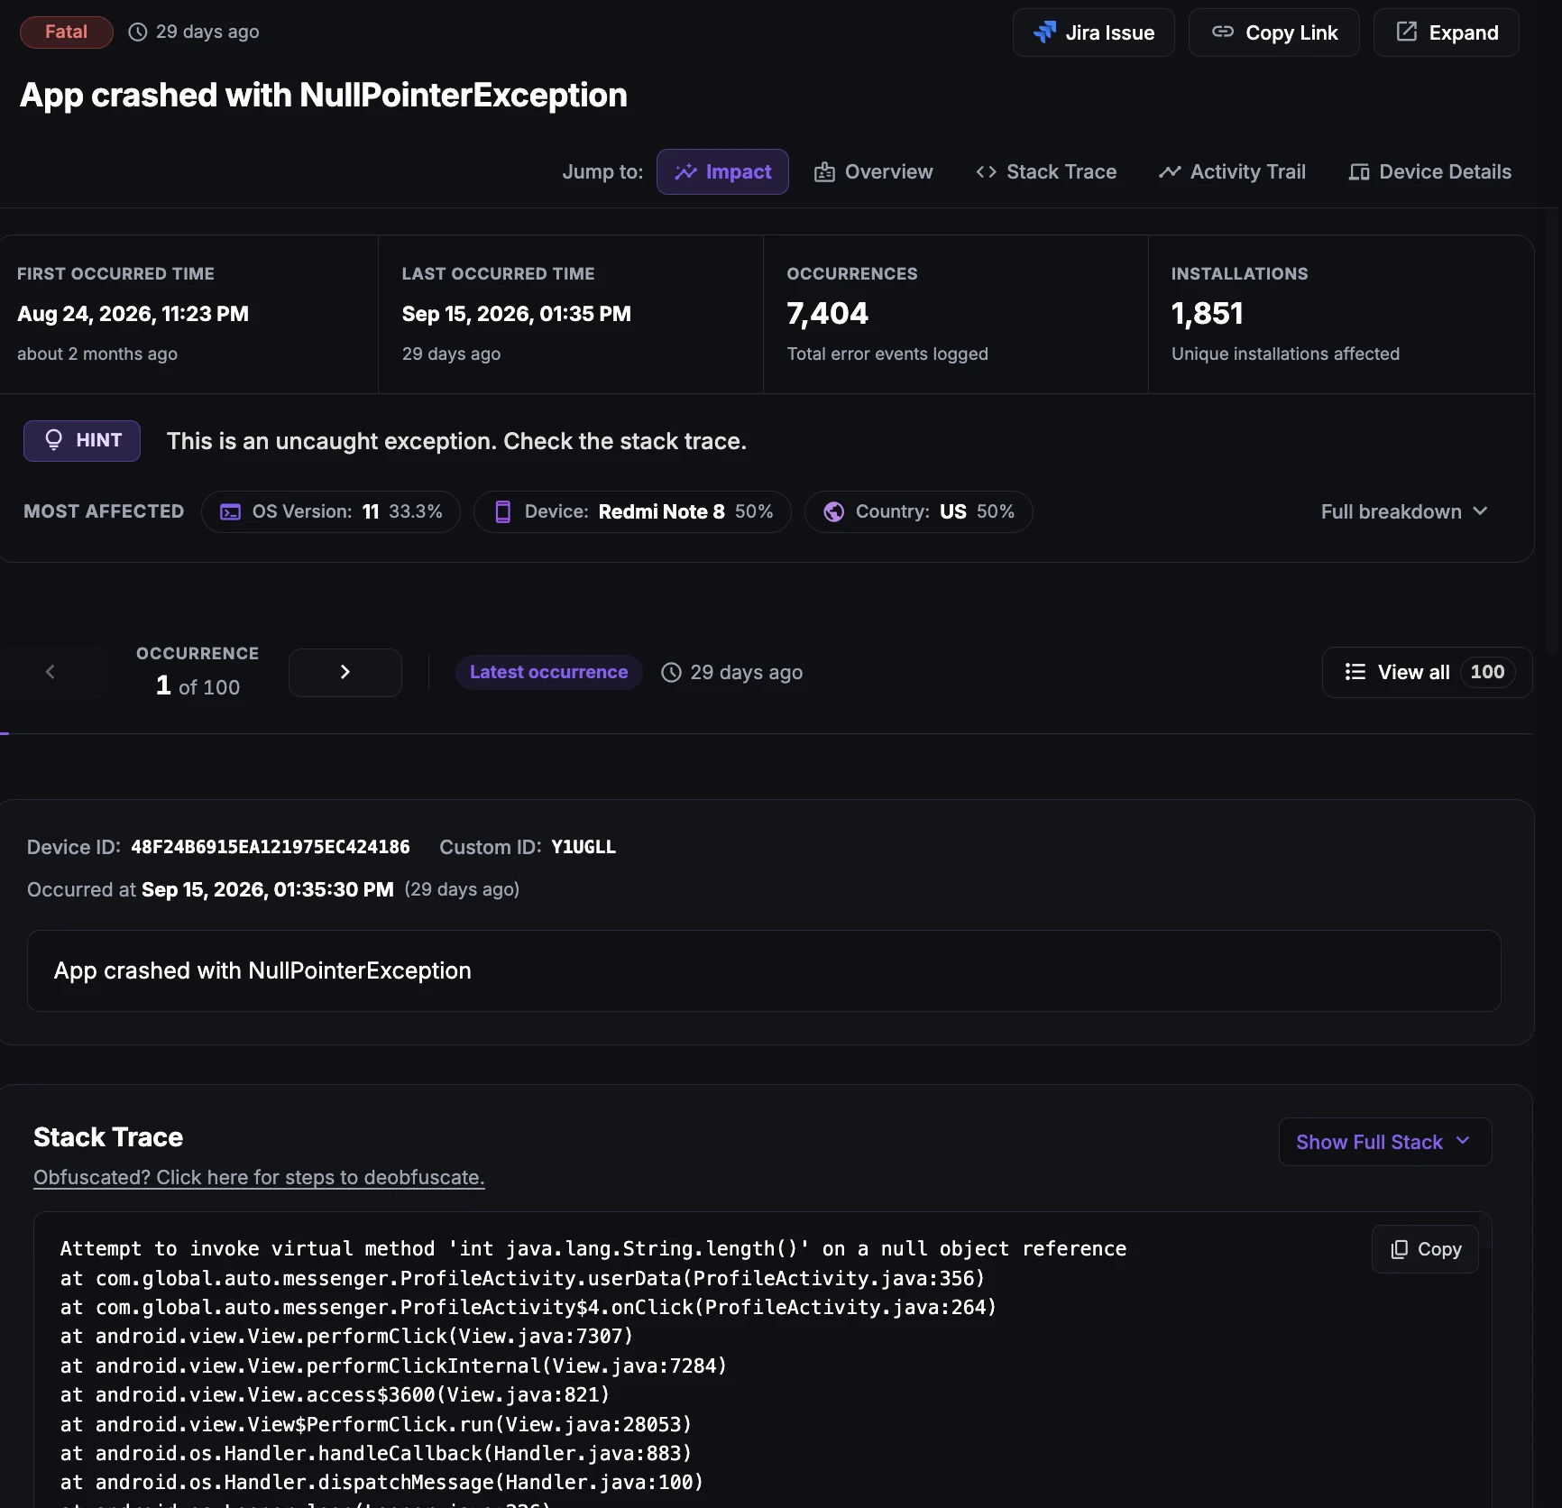Click the ProfileActivity.java:356 stack trace line
Viewport: 1562px width, 1508px height.
click(x=522, y=1278)
